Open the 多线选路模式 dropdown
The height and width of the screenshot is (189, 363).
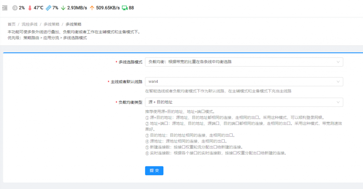[x=244, y=62]
